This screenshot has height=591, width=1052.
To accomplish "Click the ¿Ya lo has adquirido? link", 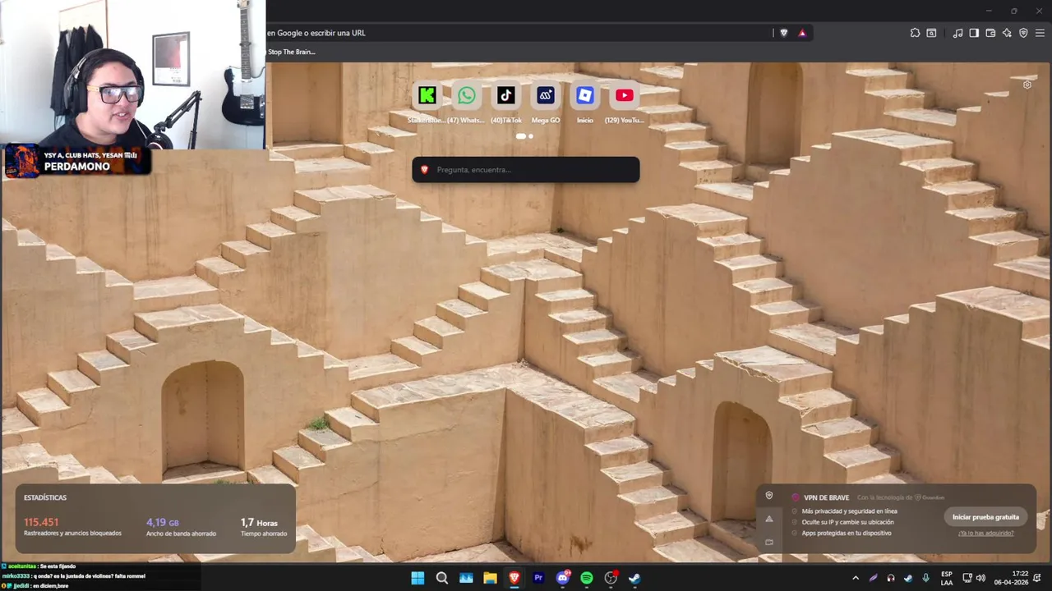I will coord(985,533).
